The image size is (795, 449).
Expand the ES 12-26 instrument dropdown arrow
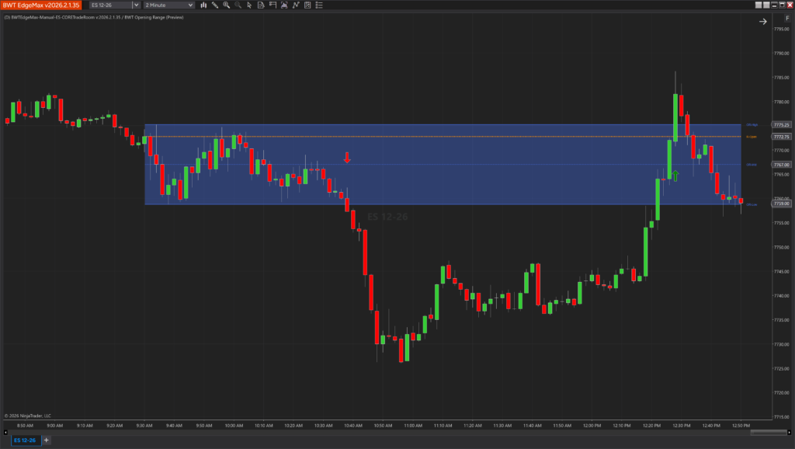[x=136, y=5]
